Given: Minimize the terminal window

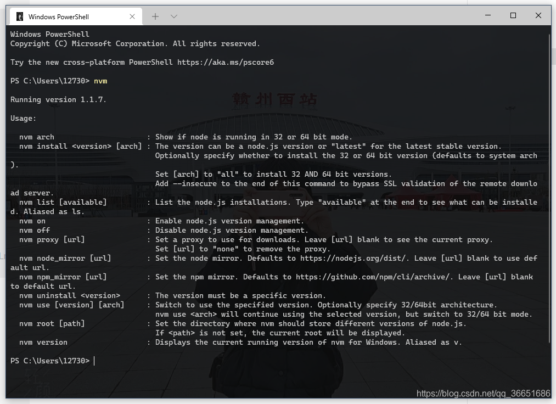Looking at the screenshot, I should [x=488, y=15].
